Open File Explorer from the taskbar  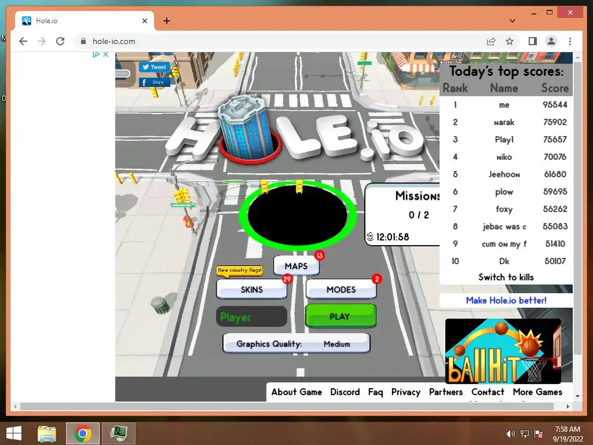46,433
